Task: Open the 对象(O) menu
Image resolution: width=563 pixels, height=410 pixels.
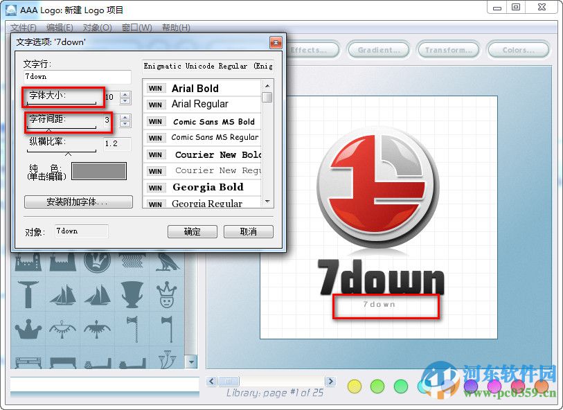Action: pos(97,28)
